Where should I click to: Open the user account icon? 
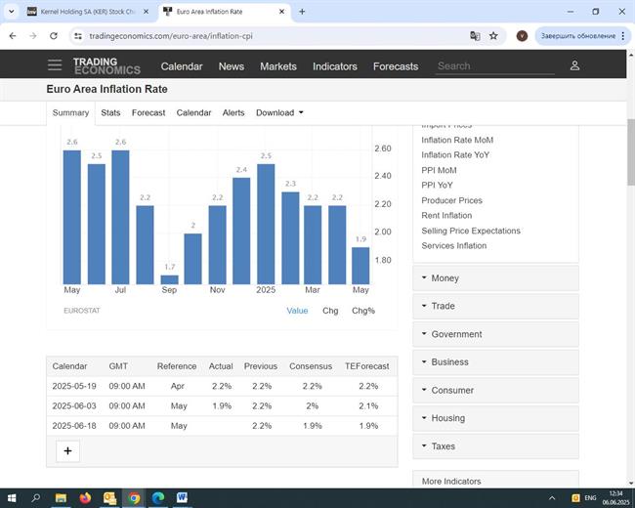pos(574,65)
